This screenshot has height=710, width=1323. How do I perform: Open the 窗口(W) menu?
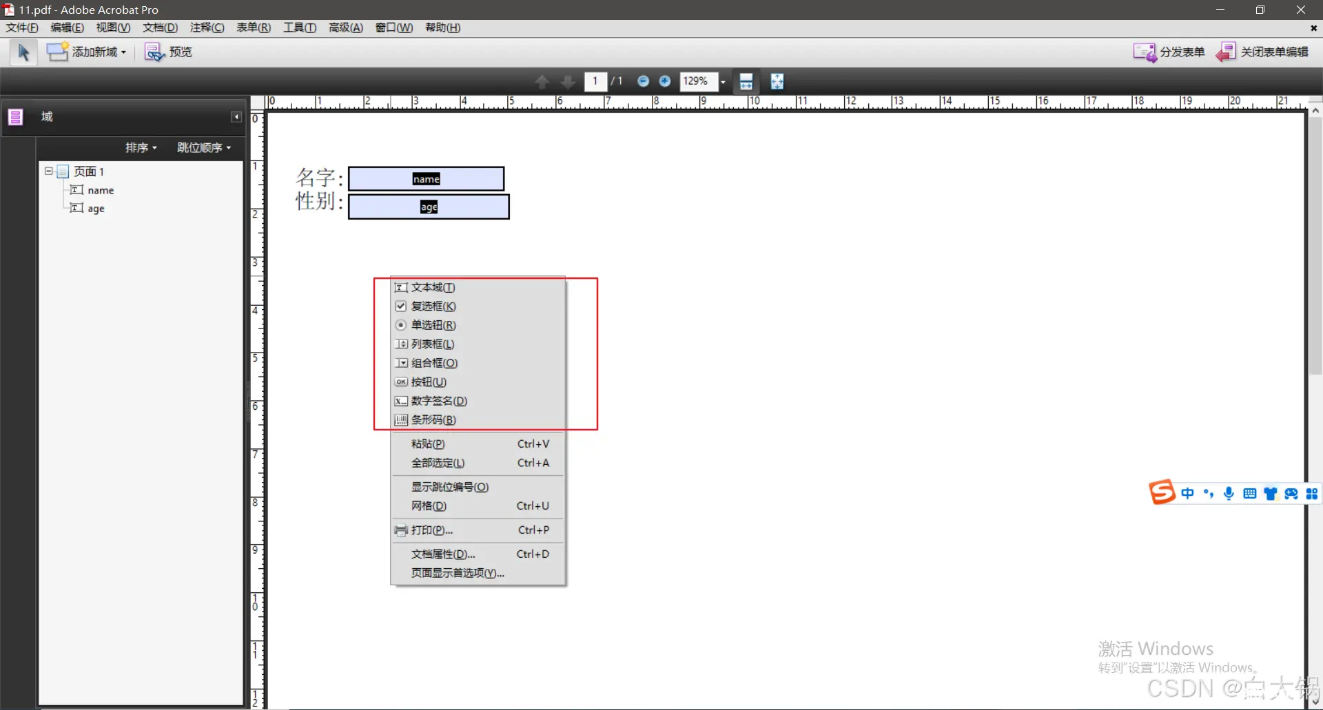pyautogui.click(x=393, y=28)
